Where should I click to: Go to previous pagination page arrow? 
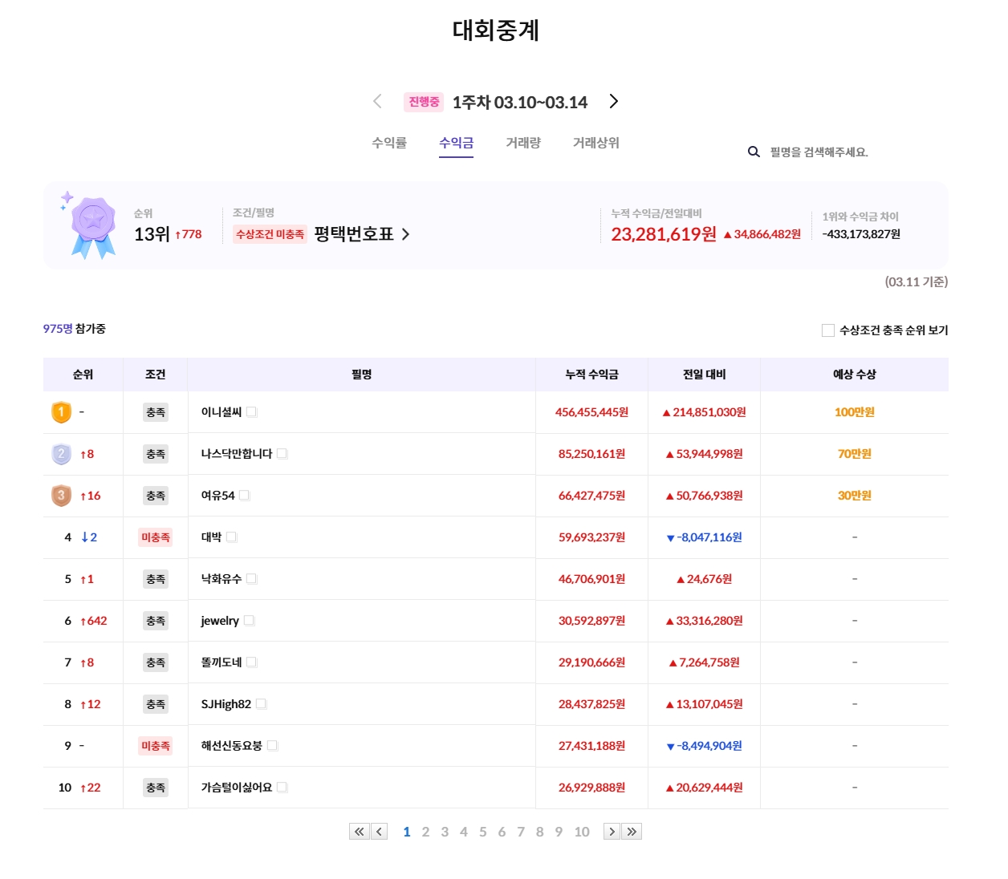click(x=380, y=832)
